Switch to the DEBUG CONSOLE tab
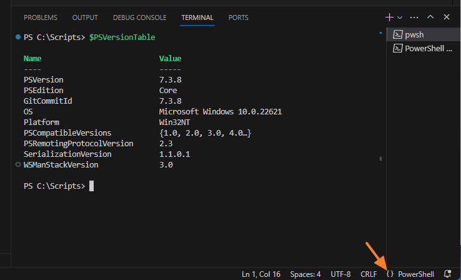 pos(140,17)
